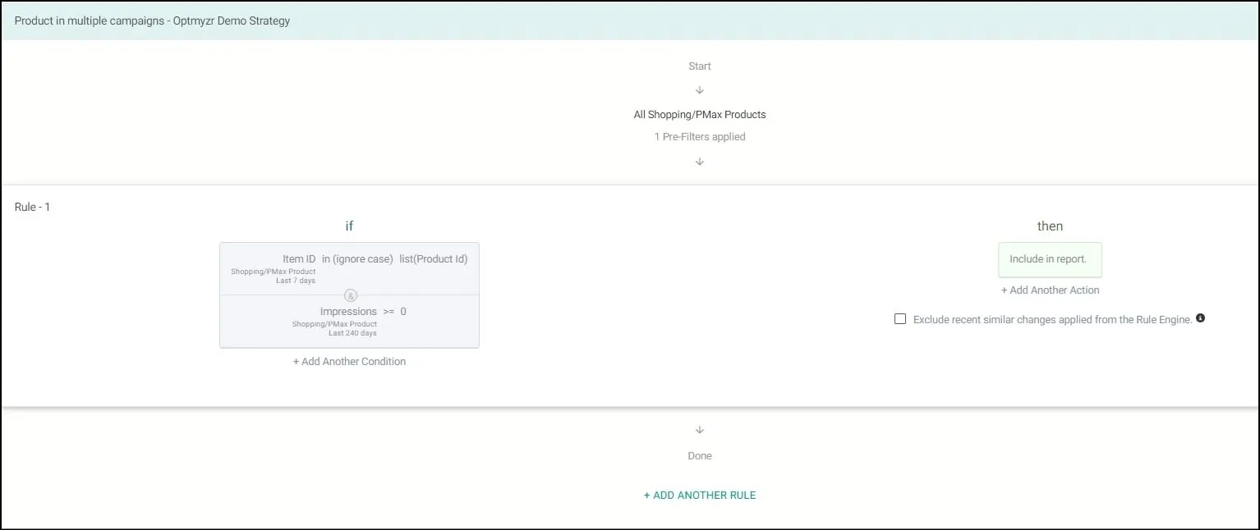The image size is (1260, 530).
Task: Click the strategy title Product in multiple campaigns
Action: [152, 21]
